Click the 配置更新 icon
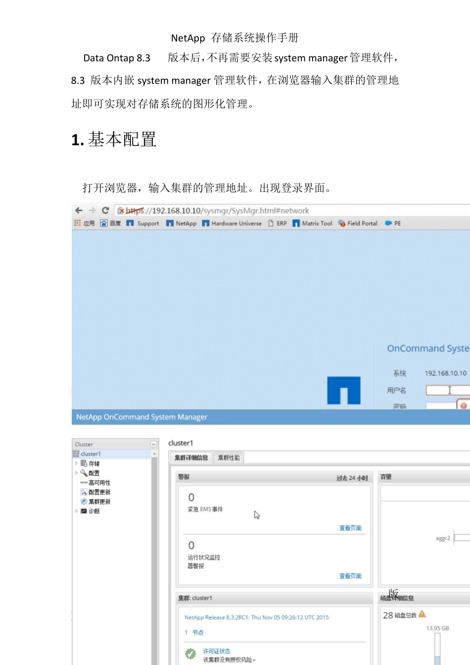 point(84,492)
